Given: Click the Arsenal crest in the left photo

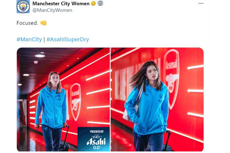Looking at the screenshot, I should pos(75,101).
